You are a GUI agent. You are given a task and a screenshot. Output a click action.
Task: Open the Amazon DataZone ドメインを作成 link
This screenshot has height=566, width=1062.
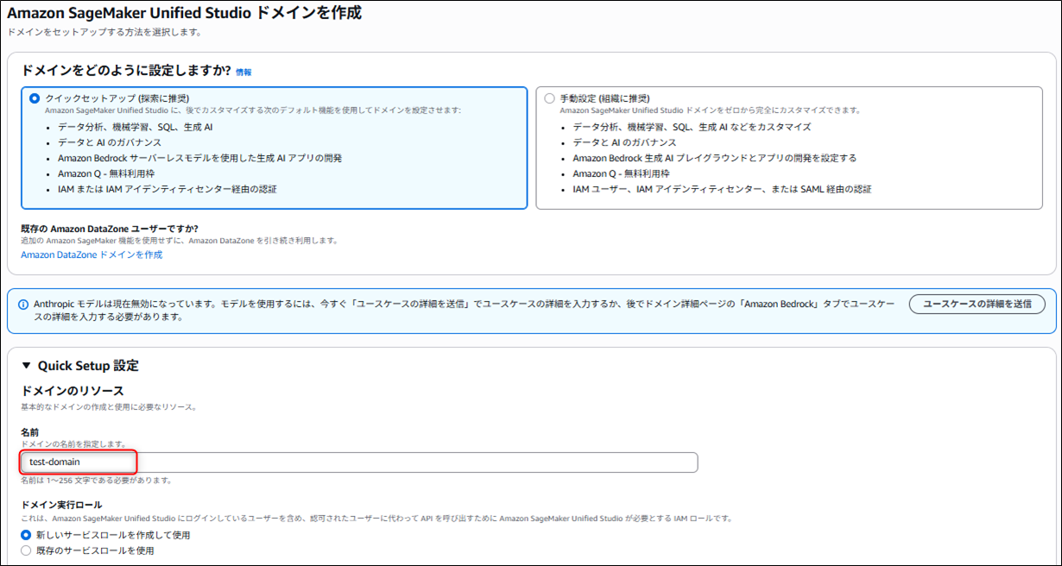coord(92,255)
